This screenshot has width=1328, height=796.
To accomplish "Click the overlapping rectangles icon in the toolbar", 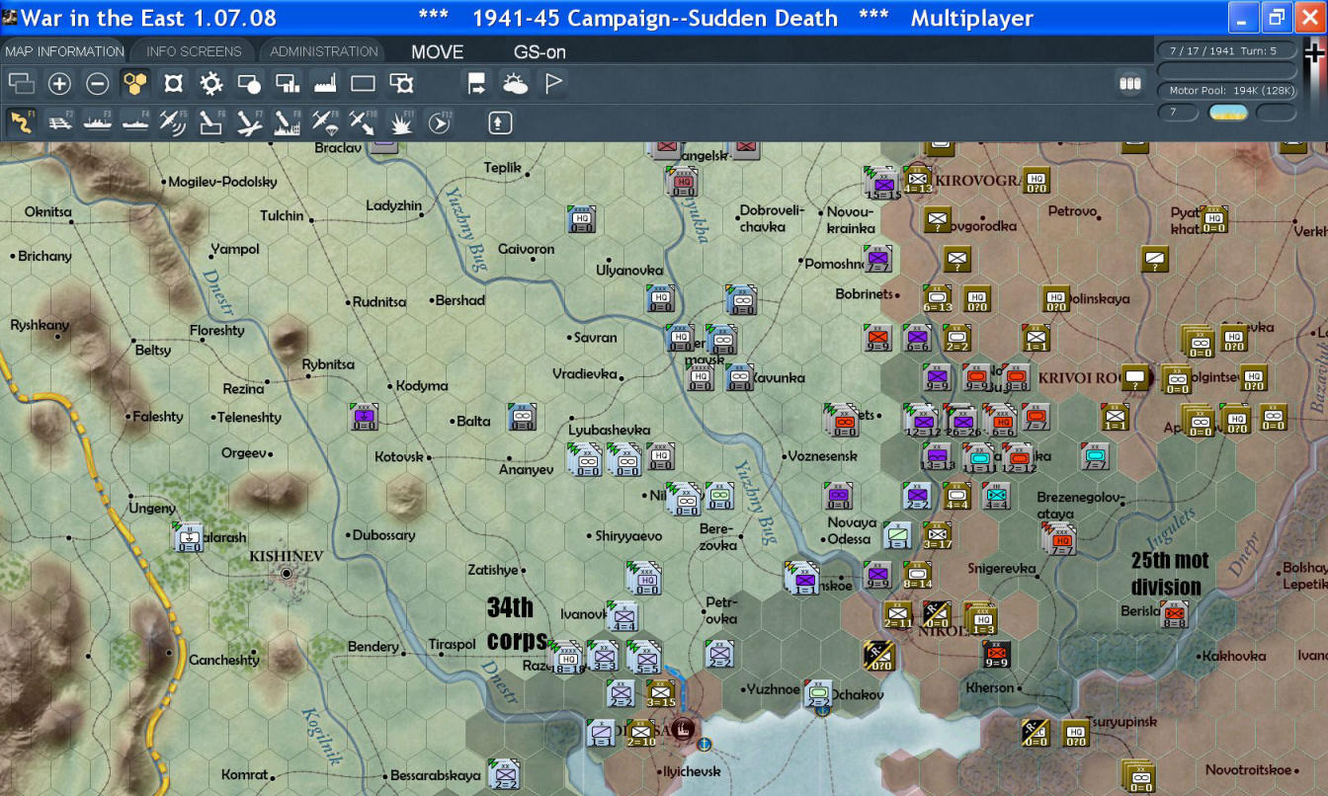I will [22, 84].
